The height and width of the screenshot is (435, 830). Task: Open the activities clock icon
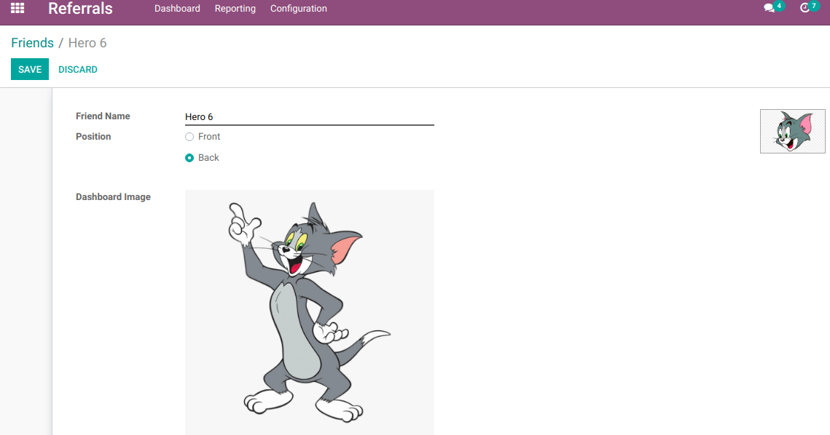[804, 9]
